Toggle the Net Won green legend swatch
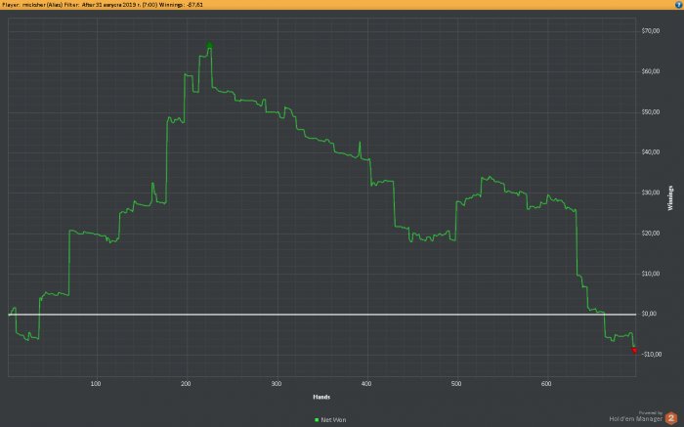Screen dimensions: 684x427 (x=317, y=420)
